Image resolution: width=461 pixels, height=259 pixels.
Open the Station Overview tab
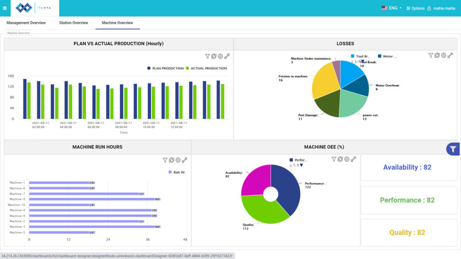[x=73, y=22]
